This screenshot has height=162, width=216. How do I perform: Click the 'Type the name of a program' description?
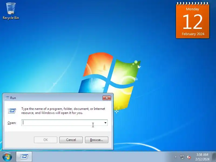63,111
